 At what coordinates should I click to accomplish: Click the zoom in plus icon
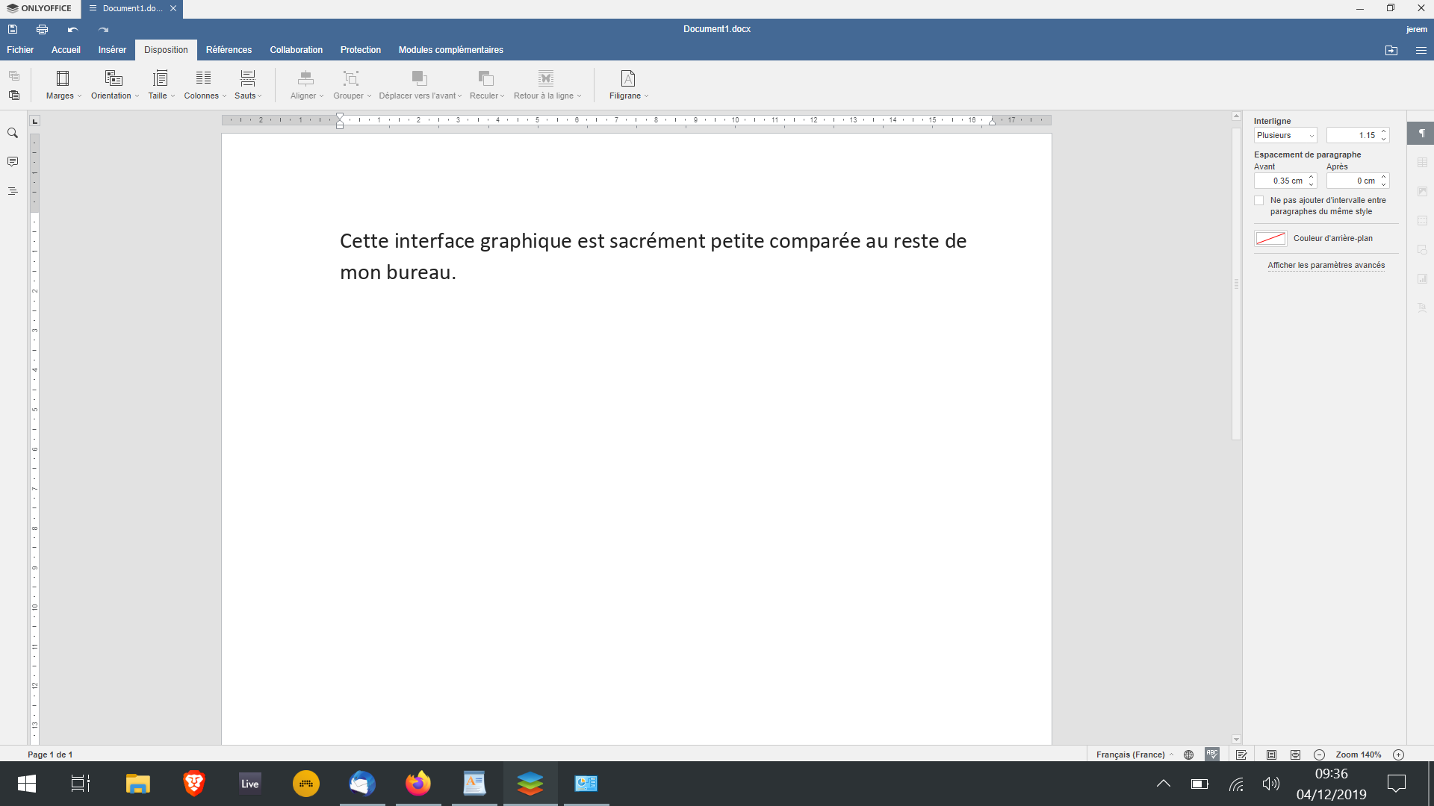coord(1399,755)
